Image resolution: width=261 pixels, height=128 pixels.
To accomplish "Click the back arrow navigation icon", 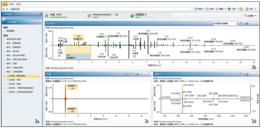I will (x=7, y=9).
